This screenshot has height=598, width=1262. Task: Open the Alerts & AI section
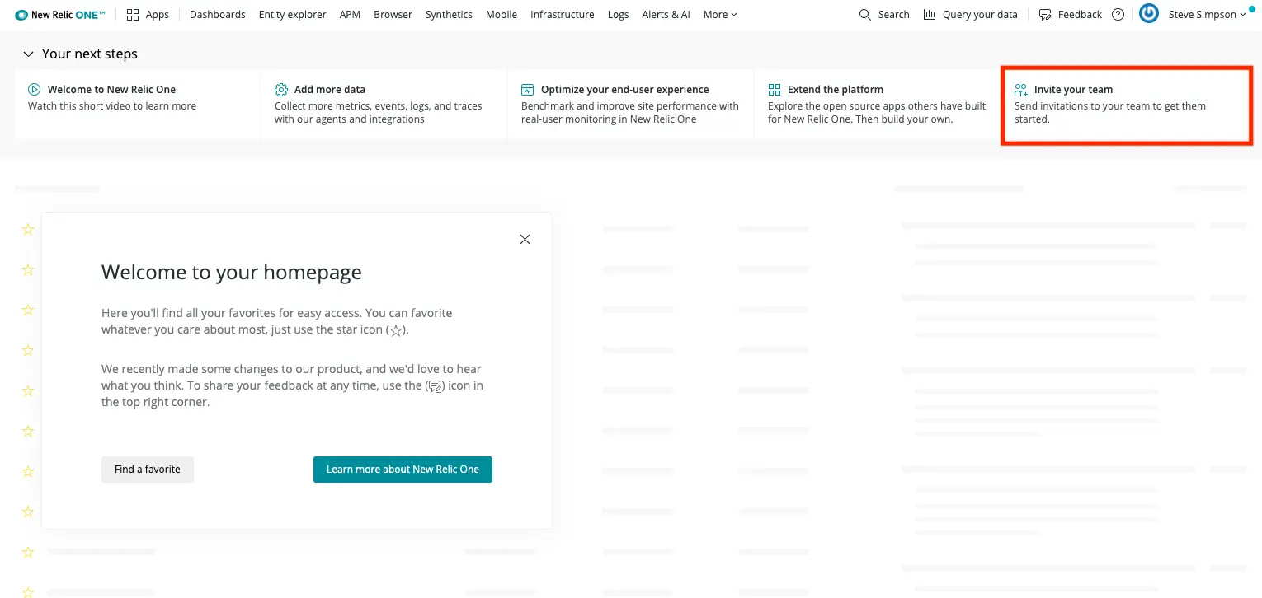(x=666, y=14)
